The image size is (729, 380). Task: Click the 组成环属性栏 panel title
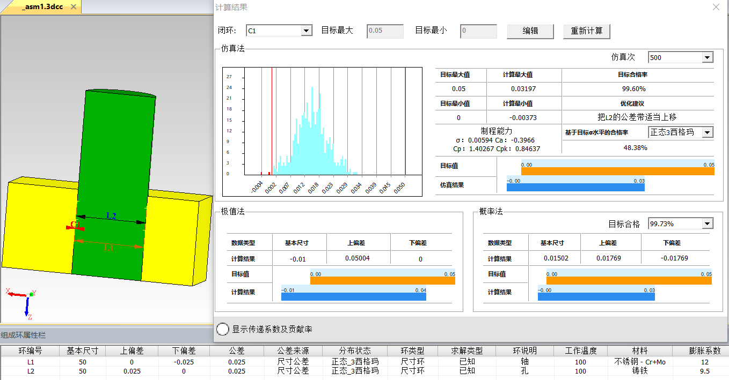click(23, 335)
